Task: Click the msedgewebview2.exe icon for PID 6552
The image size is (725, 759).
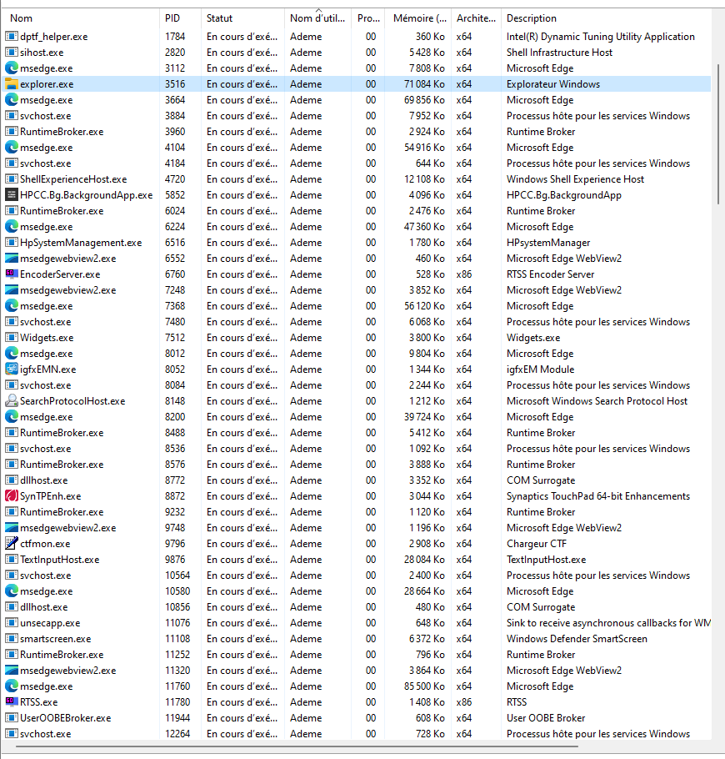Action: click(11, 259)
